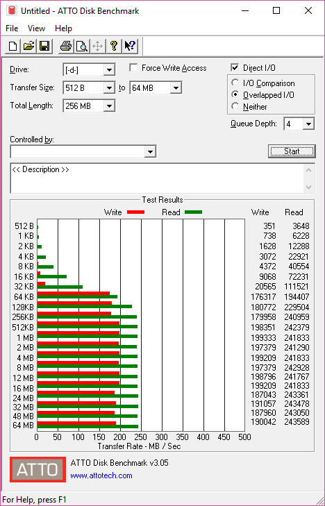Activate the context help arrow icon
The width and height of the screenshot is (325, 506).
click(x=130, y=46)
